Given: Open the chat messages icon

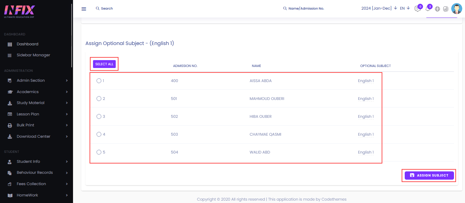Looking at the screenshot, I should tap(417, 9).
